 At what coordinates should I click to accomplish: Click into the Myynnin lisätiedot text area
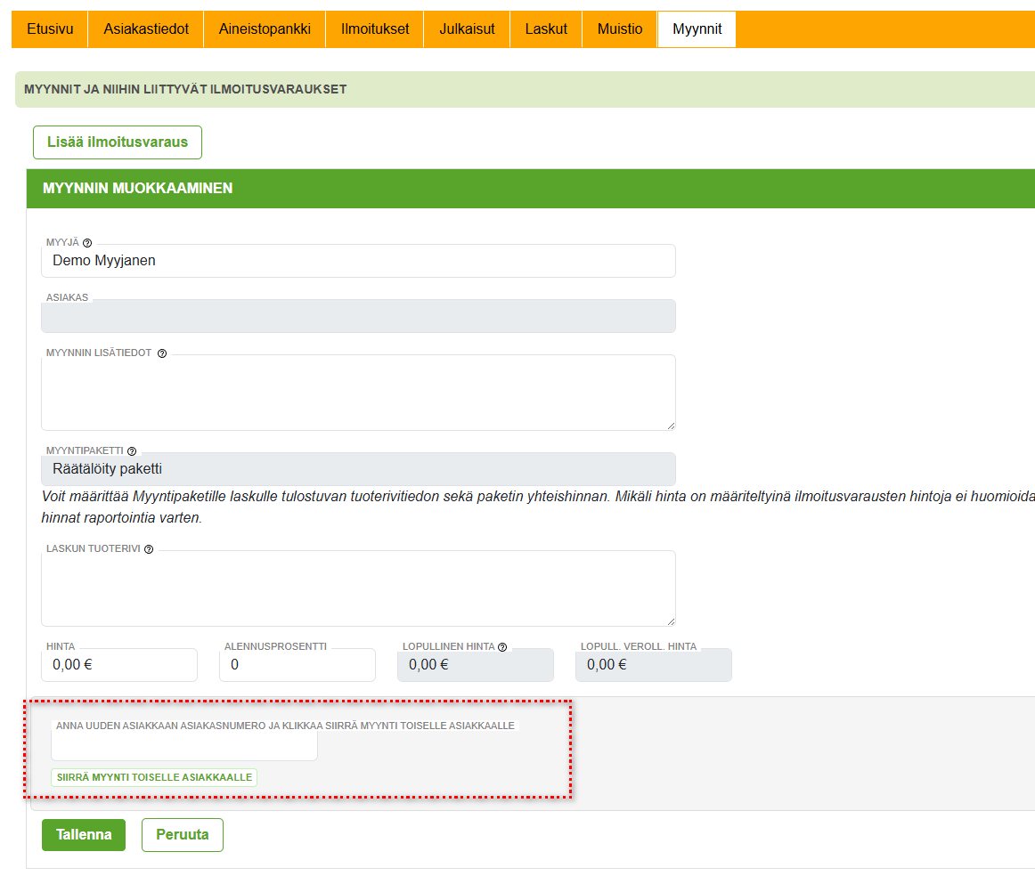click(358, 393)
